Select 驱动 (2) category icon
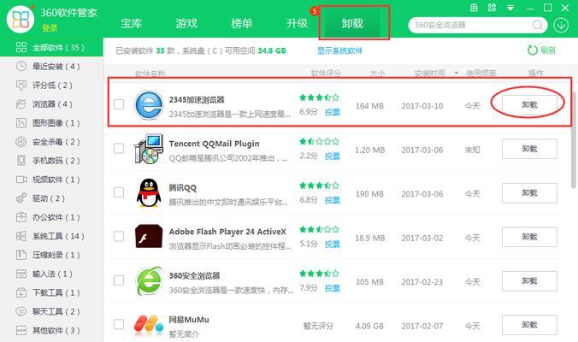The image size is (578, 342). (x=21, y=198)
